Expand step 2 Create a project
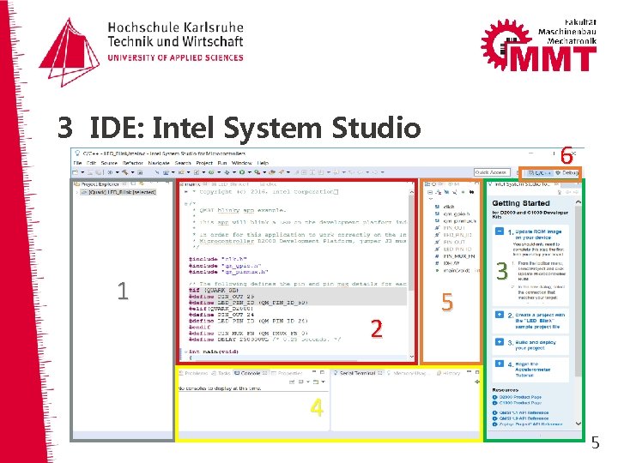Image resolution: width=618 pixels, height=463 pixels. click(499, 315)
